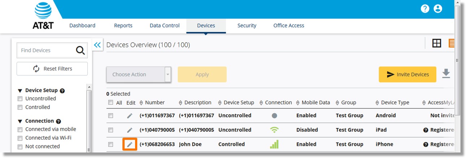
Task: Select the Devices tab
Action: click(206, 26)
